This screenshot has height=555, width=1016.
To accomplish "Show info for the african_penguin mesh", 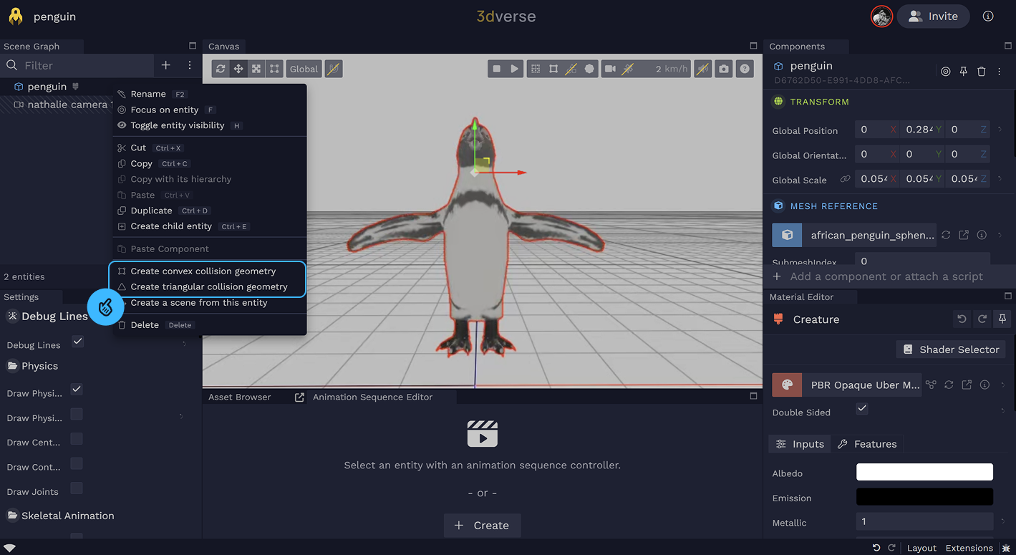I will point(982,235).
